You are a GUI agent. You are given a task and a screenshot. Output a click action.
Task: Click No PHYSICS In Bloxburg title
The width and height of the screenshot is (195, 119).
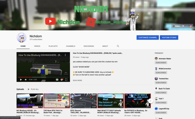tap(136, 112)
